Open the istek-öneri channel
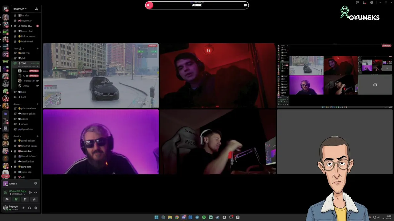The width and height of the screenshot is (394, 221). (26, 41)
